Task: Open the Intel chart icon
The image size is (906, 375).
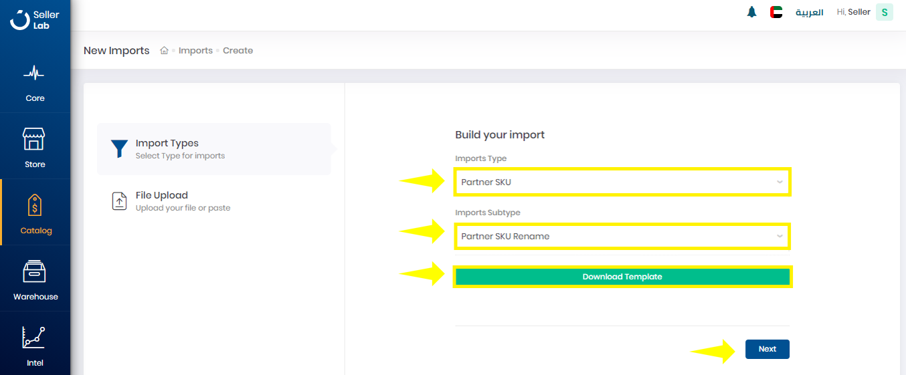Action: tap(35, 337)
